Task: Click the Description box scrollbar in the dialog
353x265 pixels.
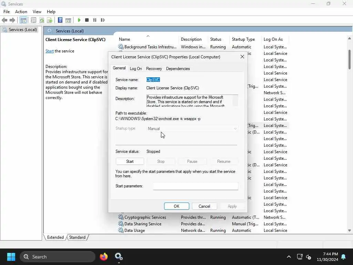Action: (x=235, y=100)
